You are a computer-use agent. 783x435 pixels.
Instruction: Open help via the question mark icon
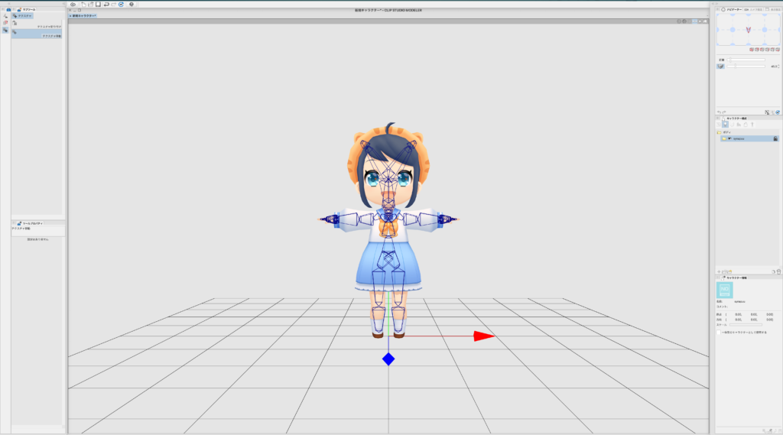coord(132,5)
